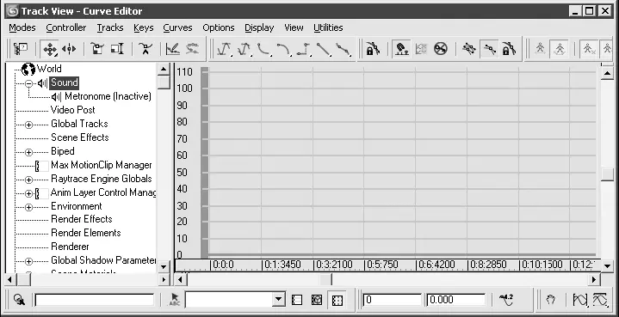Screen dimensions: 619x317
Task: Activate the Draw Curves tool
Action: point(173,49)
